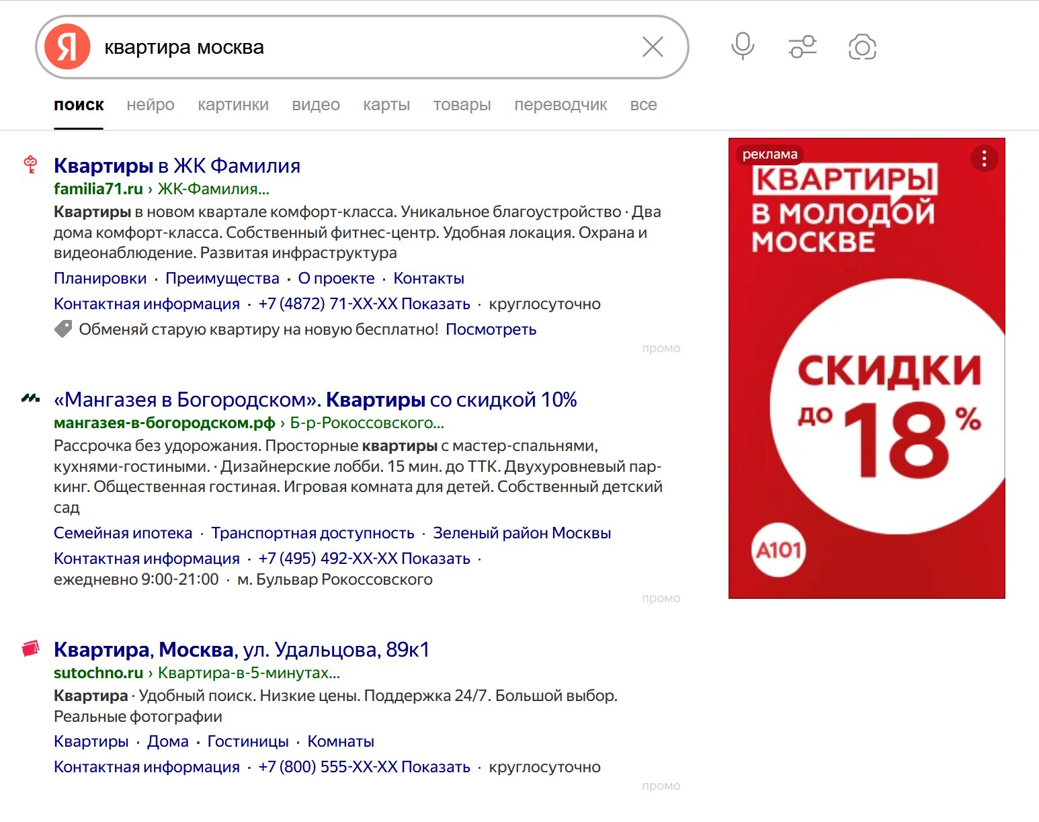Image resolution: width=1039 pixels, height=822 pixels.
Task: Switch to the нейро tab
Action: click(151, 105)
